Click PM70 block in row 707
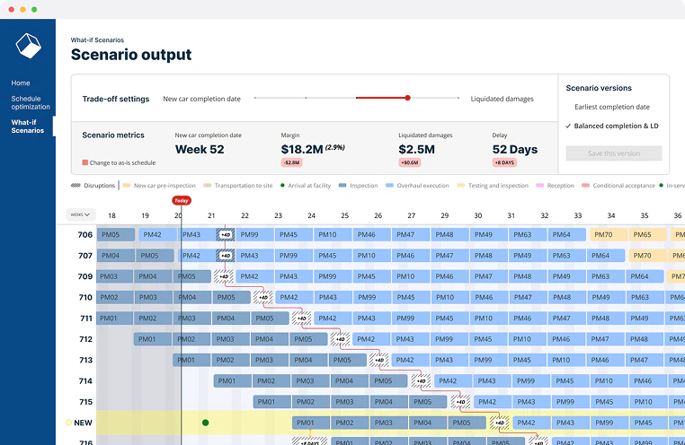 pos(648,256)
